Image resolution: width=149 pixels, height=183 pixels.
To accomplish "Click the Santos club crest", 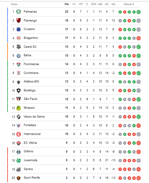I will pyautogui.click(x=19, y=169).
